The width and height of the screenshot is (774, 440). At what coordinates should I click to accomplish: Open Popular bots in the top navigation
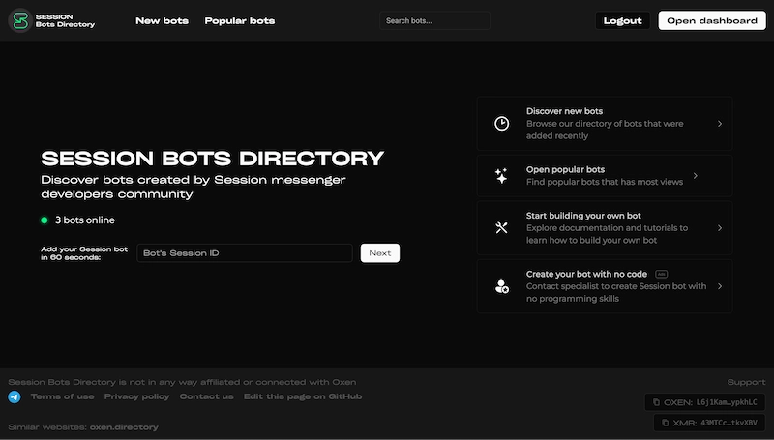tap(240, 20)
